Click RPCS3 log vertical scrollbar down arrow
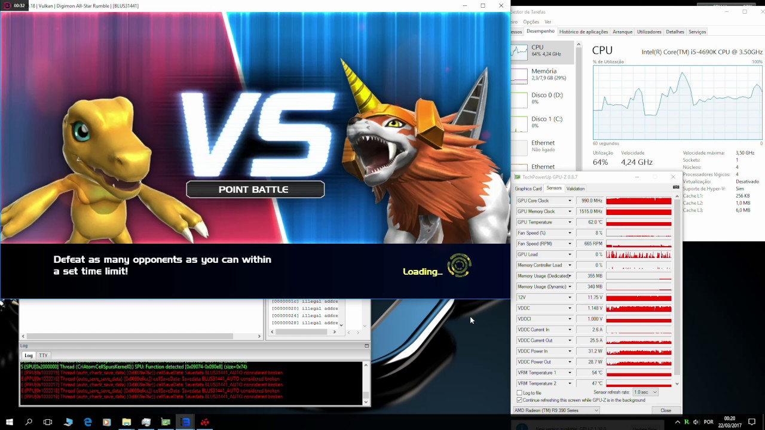This screenshot has width=765, height=430. [x=366, y=402]
